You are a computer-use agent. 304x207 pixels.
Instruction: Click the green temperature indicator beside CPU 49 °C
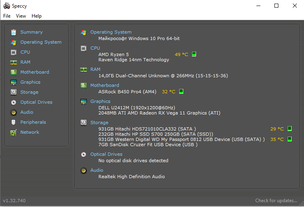coord(194,54)
